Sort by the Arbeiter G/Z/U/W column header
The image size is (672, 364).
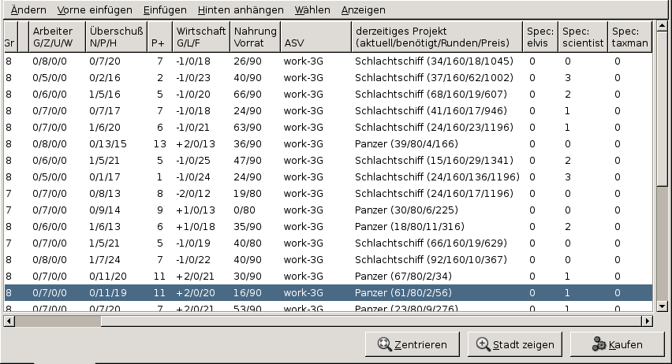pyautogui.click(x=58, y=37)
